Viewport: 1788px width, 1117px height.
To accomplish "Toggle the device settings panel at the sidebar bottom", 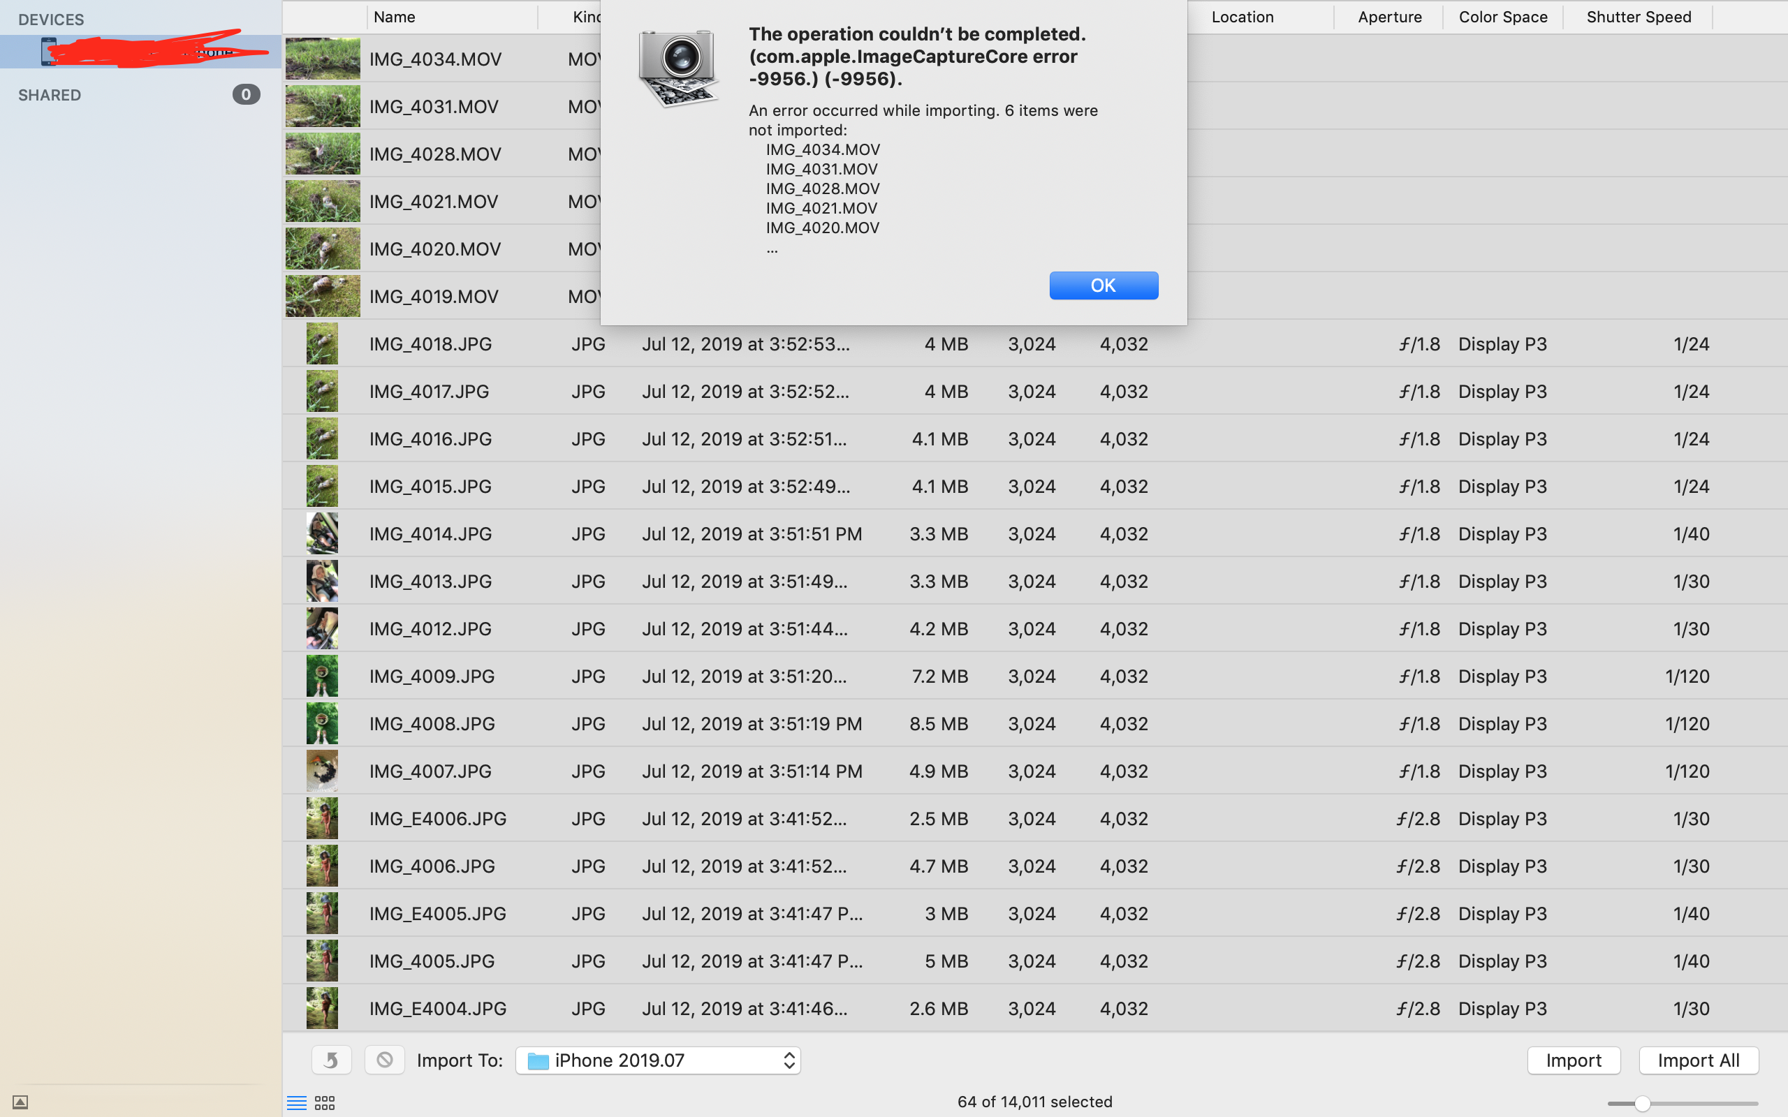I will [x=21, y=1102].
